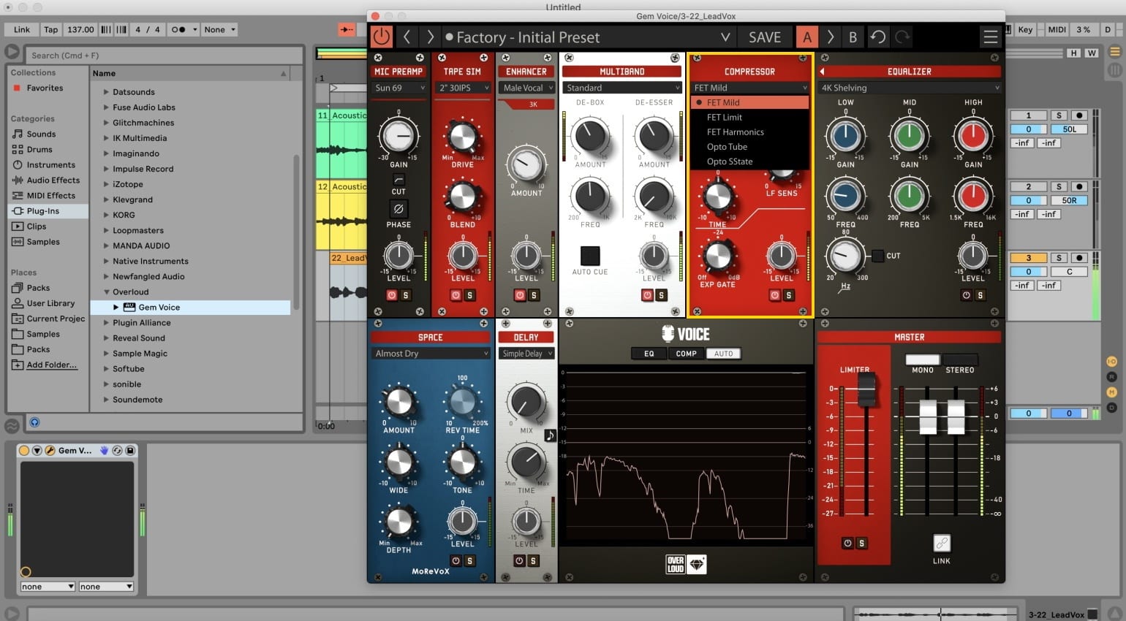
Task: Open the Almost Dry space dropdown
Action: pyautogui.click(x=431, y=354)
